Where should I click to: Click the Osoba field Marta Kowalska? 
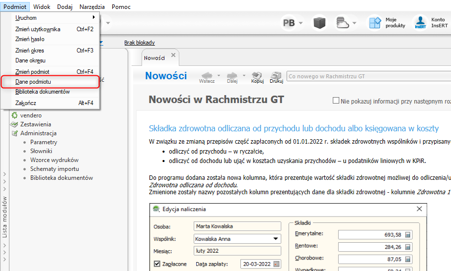click(x=237, y=226)
